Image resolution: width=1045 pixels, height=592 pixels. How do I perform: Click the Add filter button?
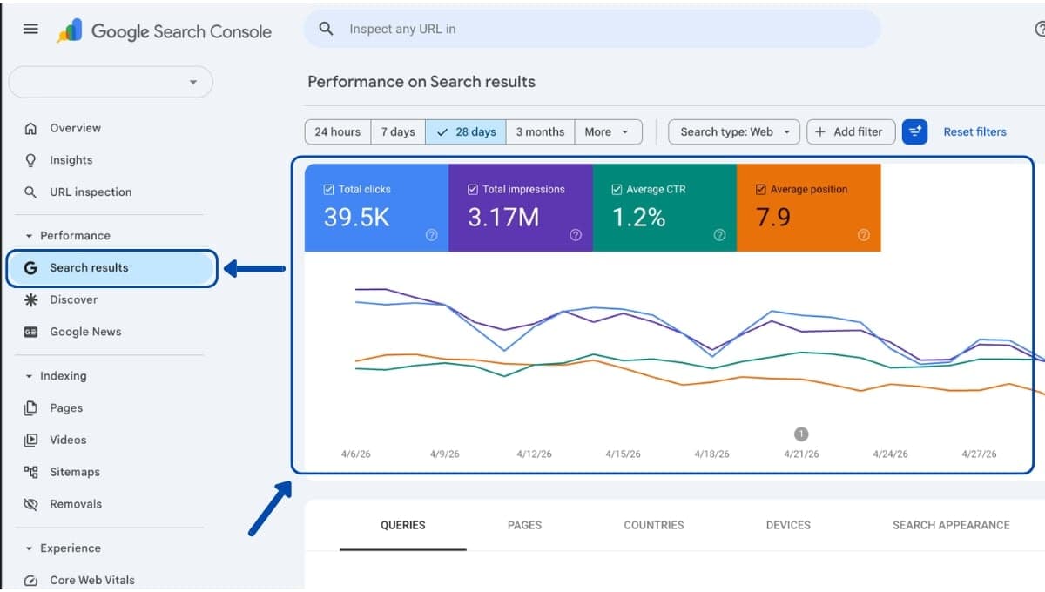tap(850, 132)
